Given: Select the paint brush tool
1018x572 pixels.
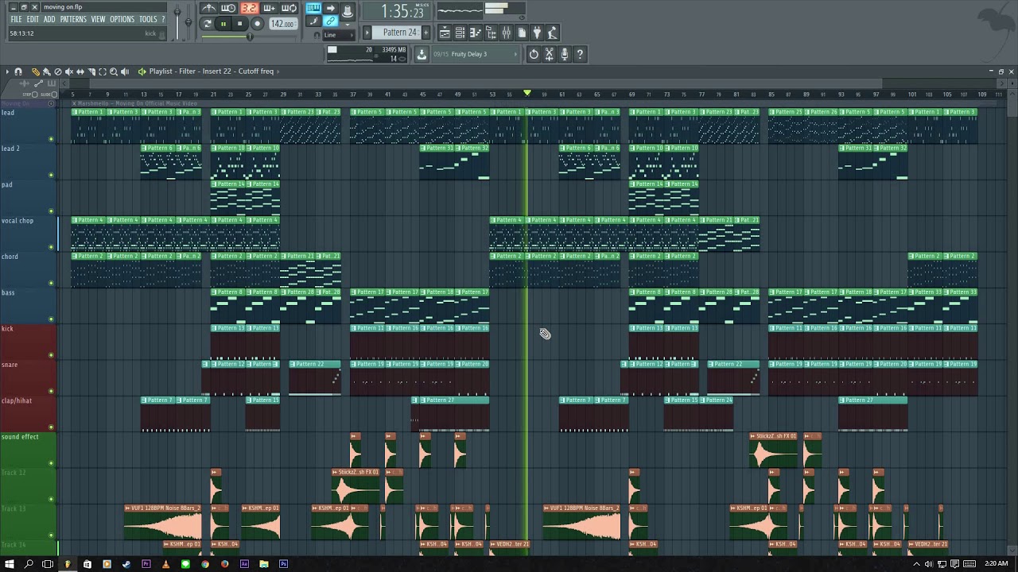Looking at the screenshot, I should click(46, 71).
